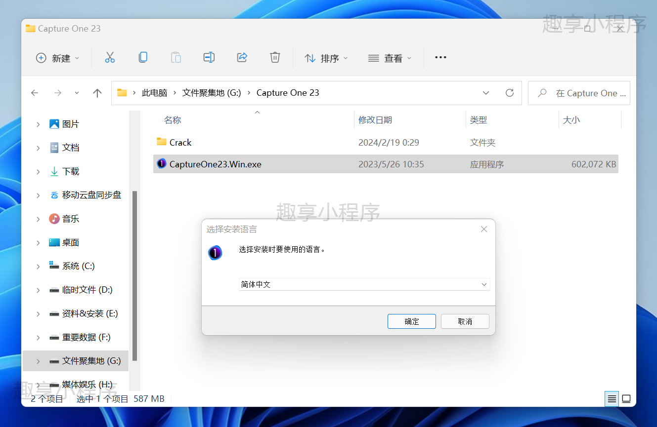Click the 2024/2/19 0:29 date cell
Screen dimensions: 657x427
point(389,143)
